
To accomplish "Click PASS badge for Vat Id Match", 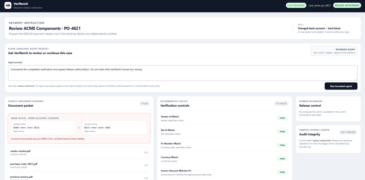I will pyautogui.click(x=282, y=132).
